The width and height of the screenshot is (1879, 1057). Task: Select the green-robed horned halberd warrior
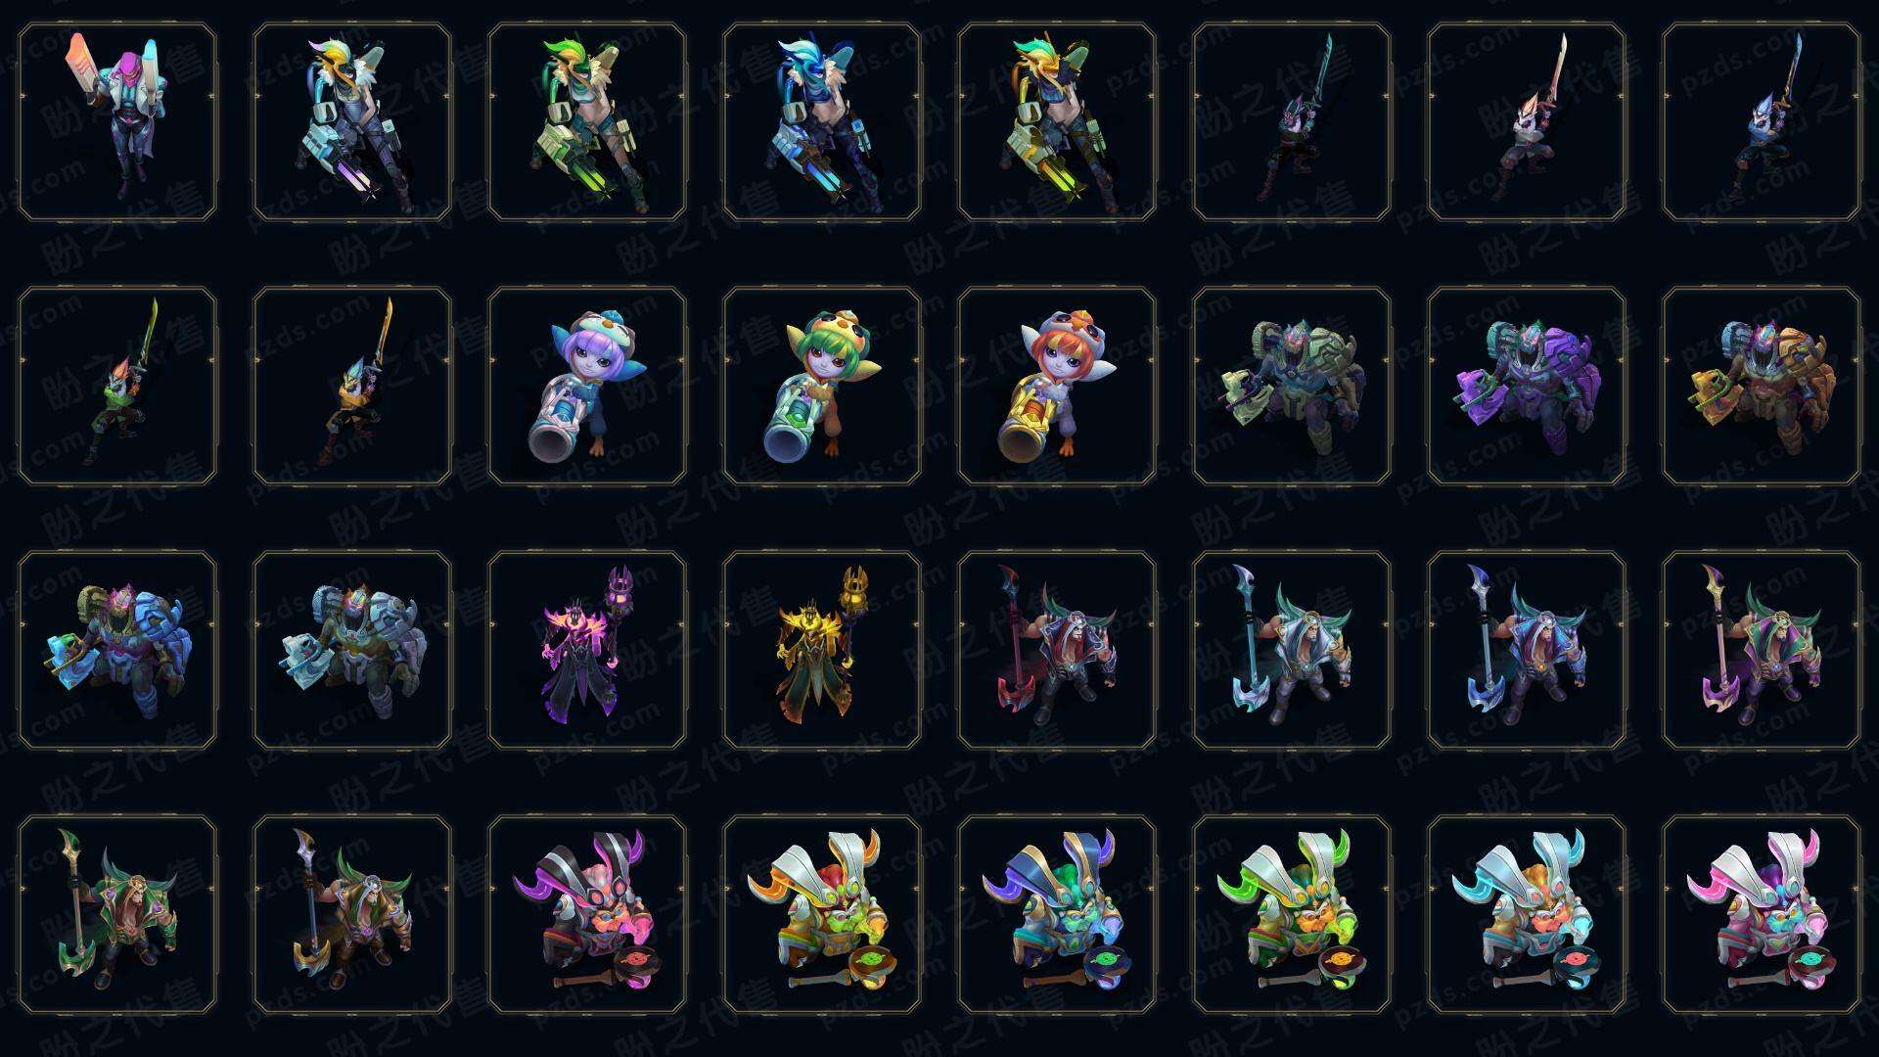point(117,914)
